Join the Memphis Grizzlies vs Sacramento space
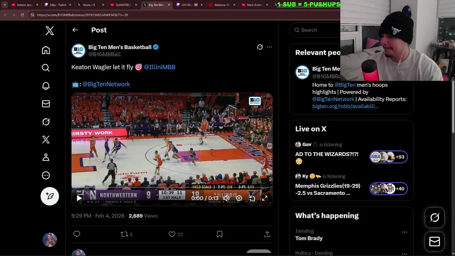Image resolution: width=455 pixels, height=256 pixels. [x=328, y=189]
